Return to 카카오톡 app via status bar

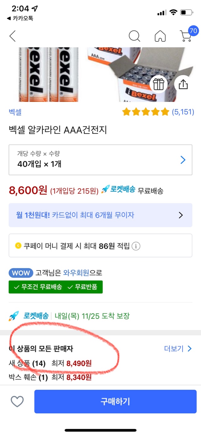[x=20, y=18]
